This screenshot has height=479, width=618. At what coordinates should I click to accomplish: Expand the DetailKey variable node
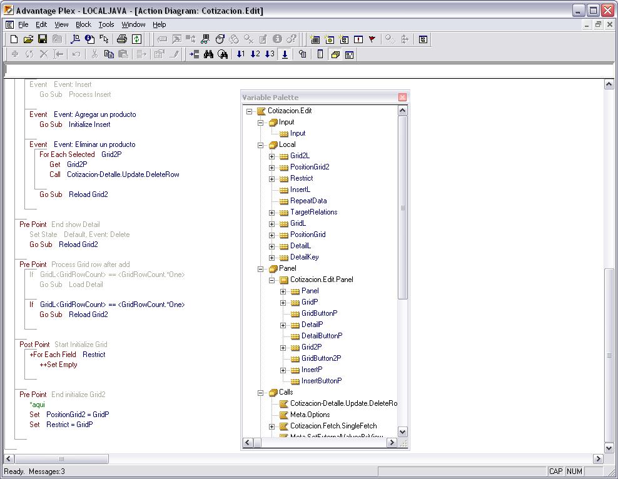tap(271, 258)
